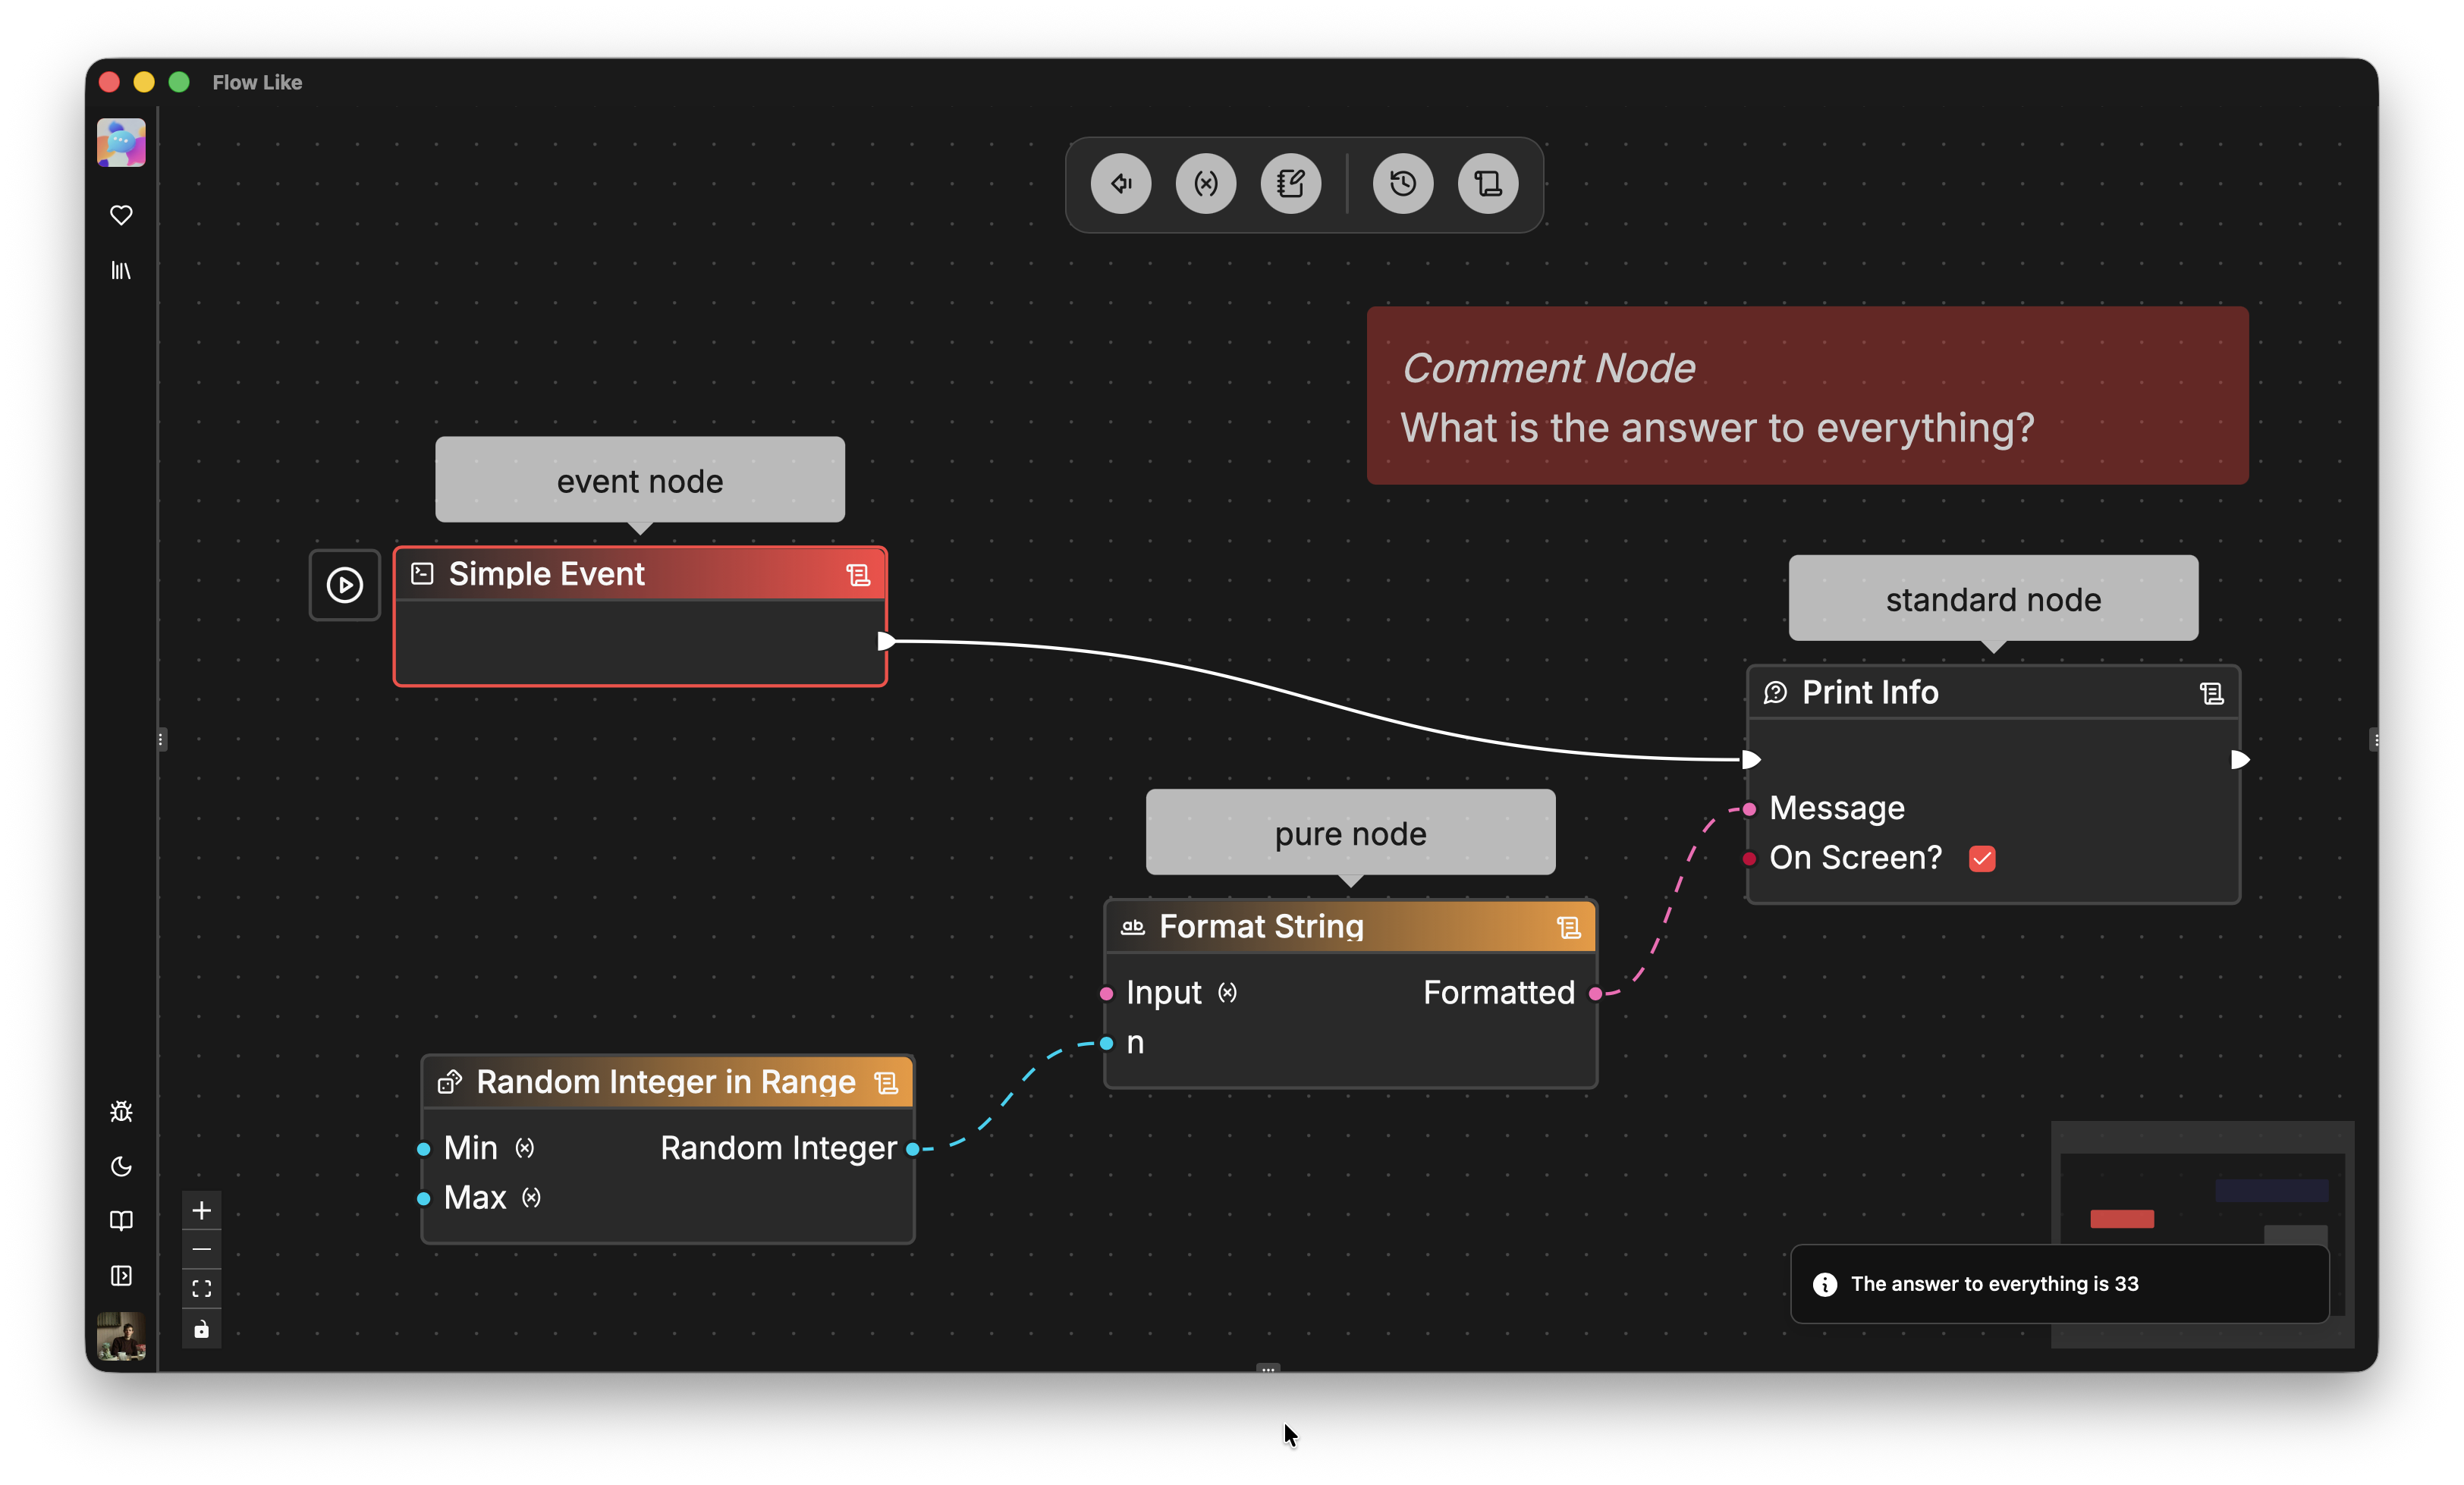Click the step-back icon in the top toolbar
Screen dimensions: 2464x1485
click(1120, 183)
